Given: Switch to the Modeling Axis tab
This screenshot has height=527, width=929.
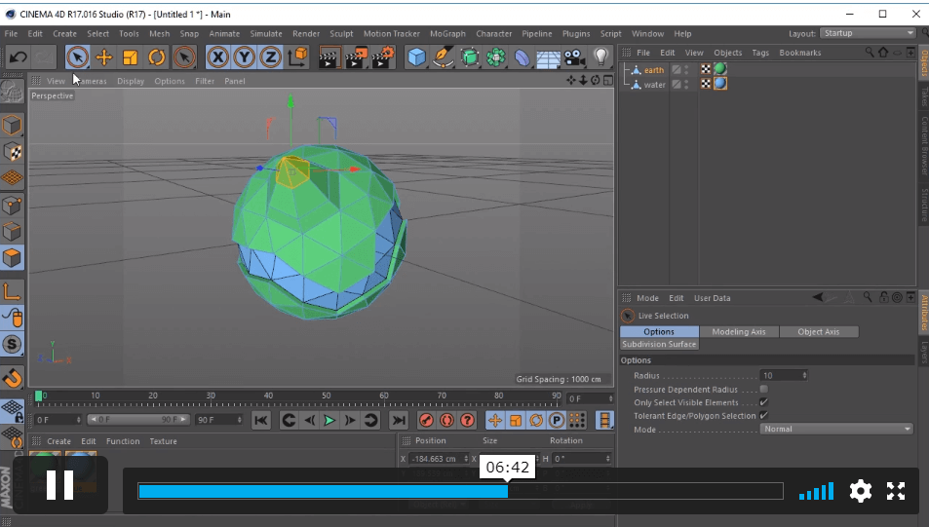Looking at the screenshot, I should (x=739, y=331).
